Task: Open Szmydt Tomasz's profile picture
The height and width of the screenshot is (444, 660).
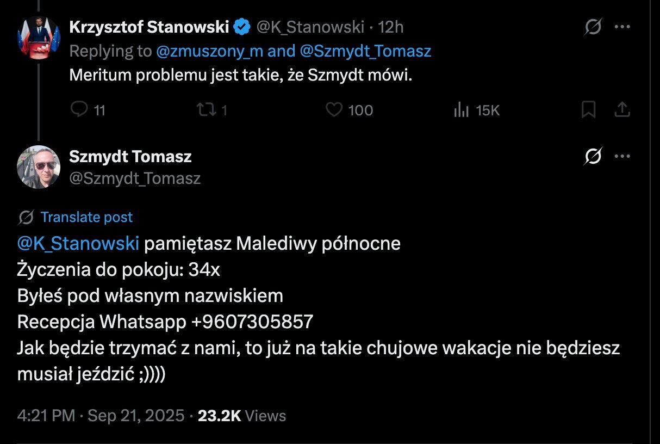Action: [39, 166]
